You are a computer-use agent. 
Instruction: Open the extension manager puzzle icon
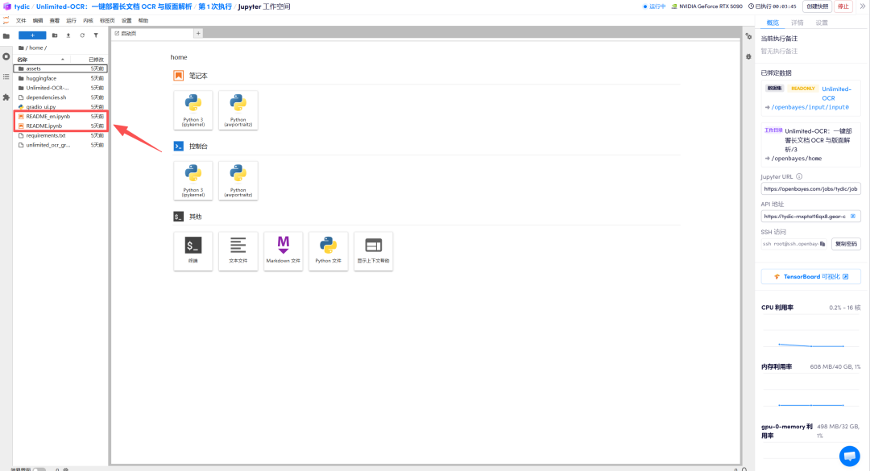(x=6, y=97)
